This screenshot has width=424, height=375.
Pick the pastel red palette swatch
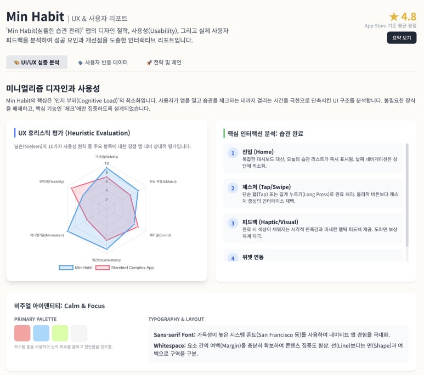coord(22,333)
